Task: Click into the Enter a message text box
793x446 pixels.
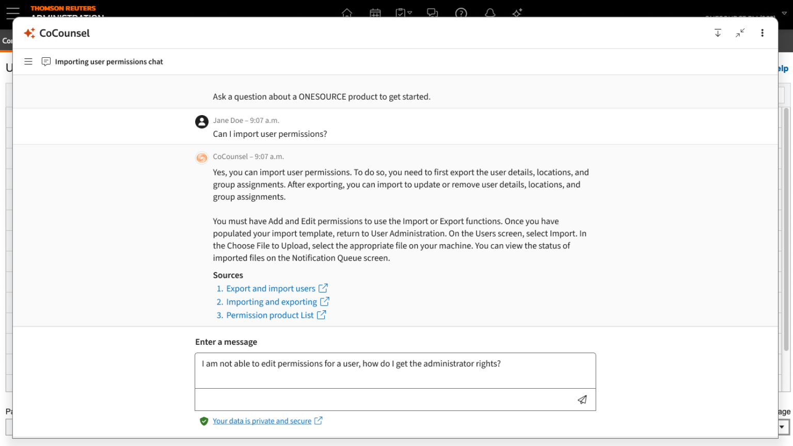Action: (x=395, y=370)
